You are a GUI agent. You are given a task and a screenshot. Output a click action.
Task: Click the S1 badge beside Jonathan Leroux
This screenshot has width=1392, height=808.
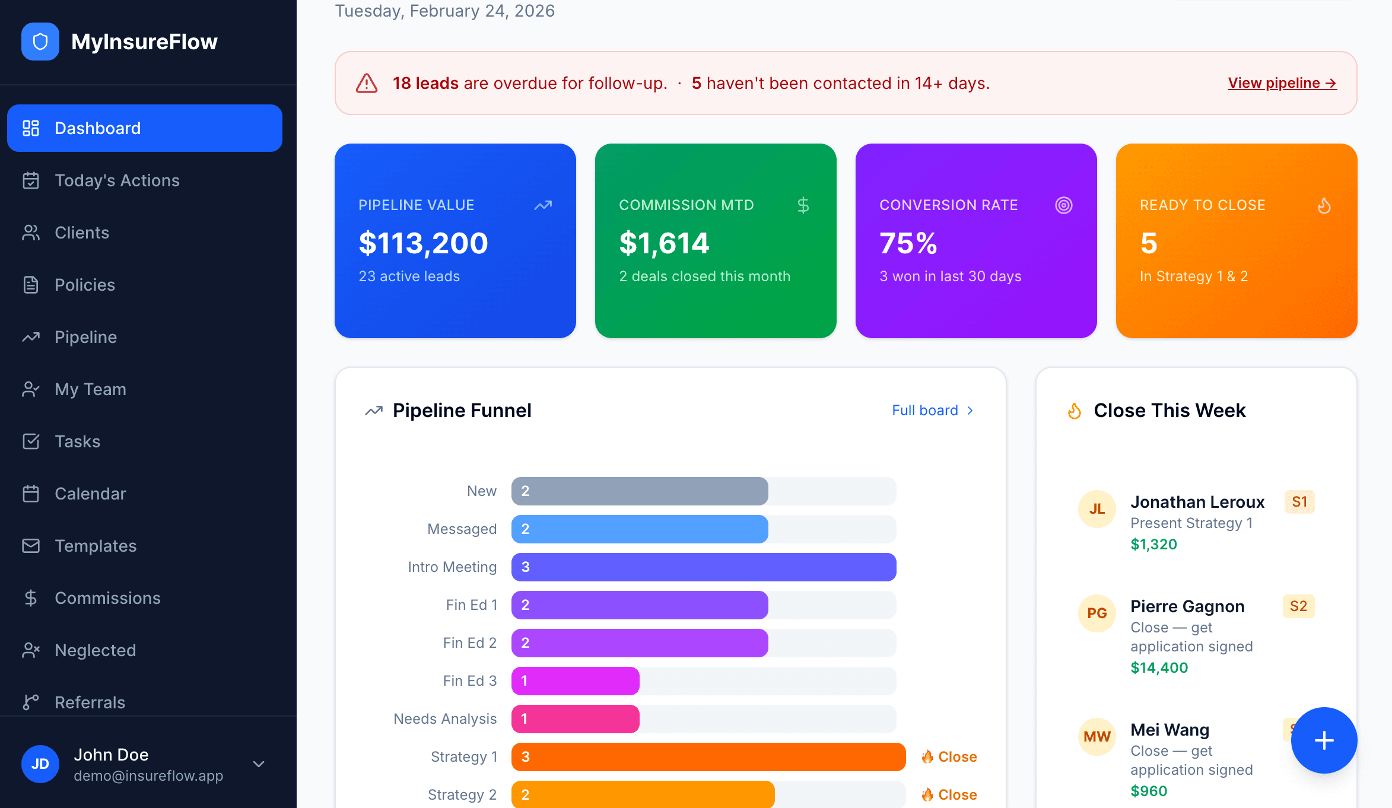tap(1299, 501)
